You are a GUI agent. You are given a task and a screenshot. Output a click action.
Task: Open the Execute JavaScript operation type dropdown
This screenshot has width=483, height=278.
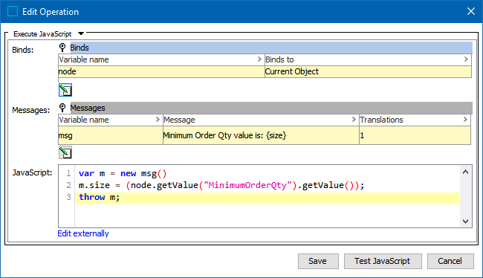coord(81,33)
